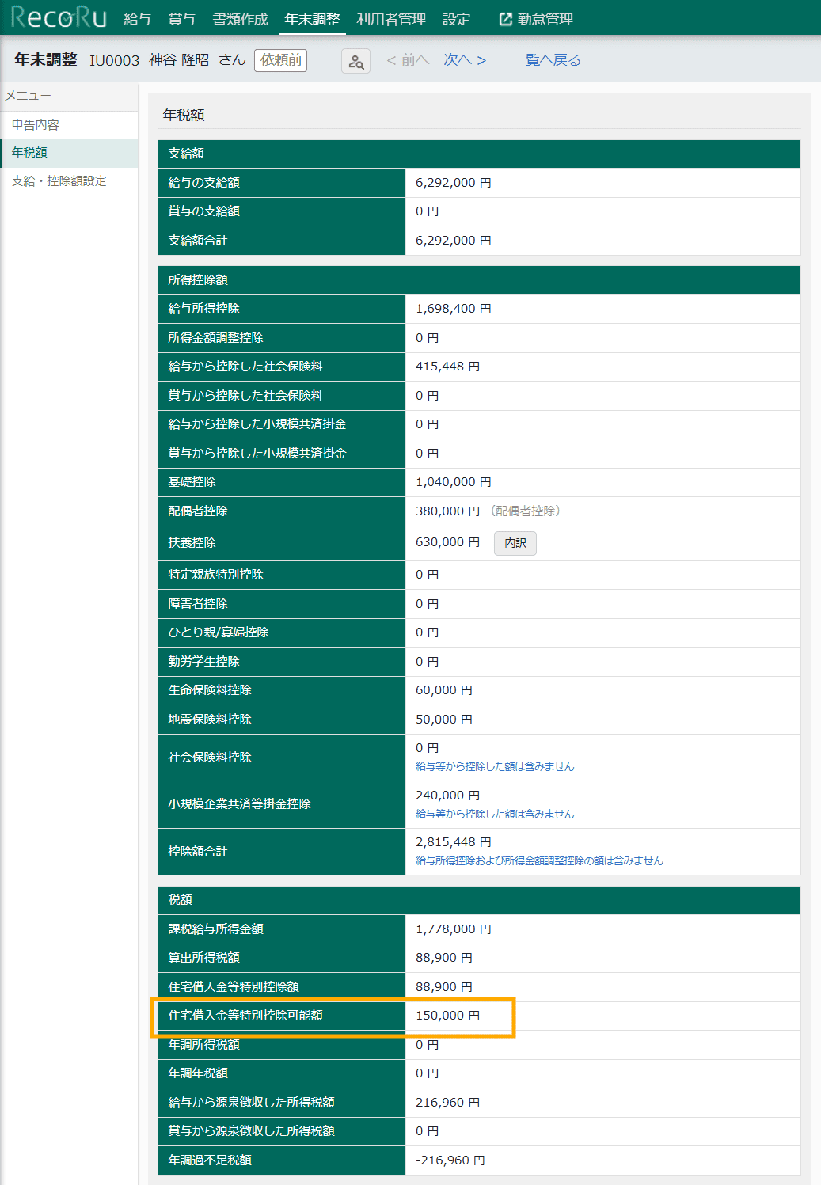Click the 380,000 円 配偶者控除 value
This screenshot has width=821, height=1185.
447,511
